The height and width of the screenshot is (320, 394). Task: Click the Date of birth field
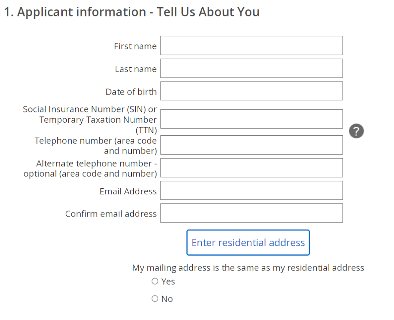click(251, 91)
